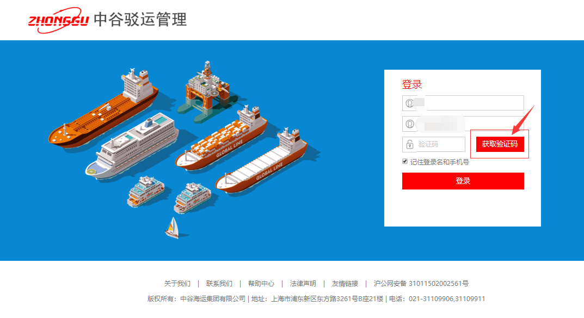The height and width of the screenshot is (318, 584).
Task: Focus the 验证码 input field
Action: [x=434, y=144]
